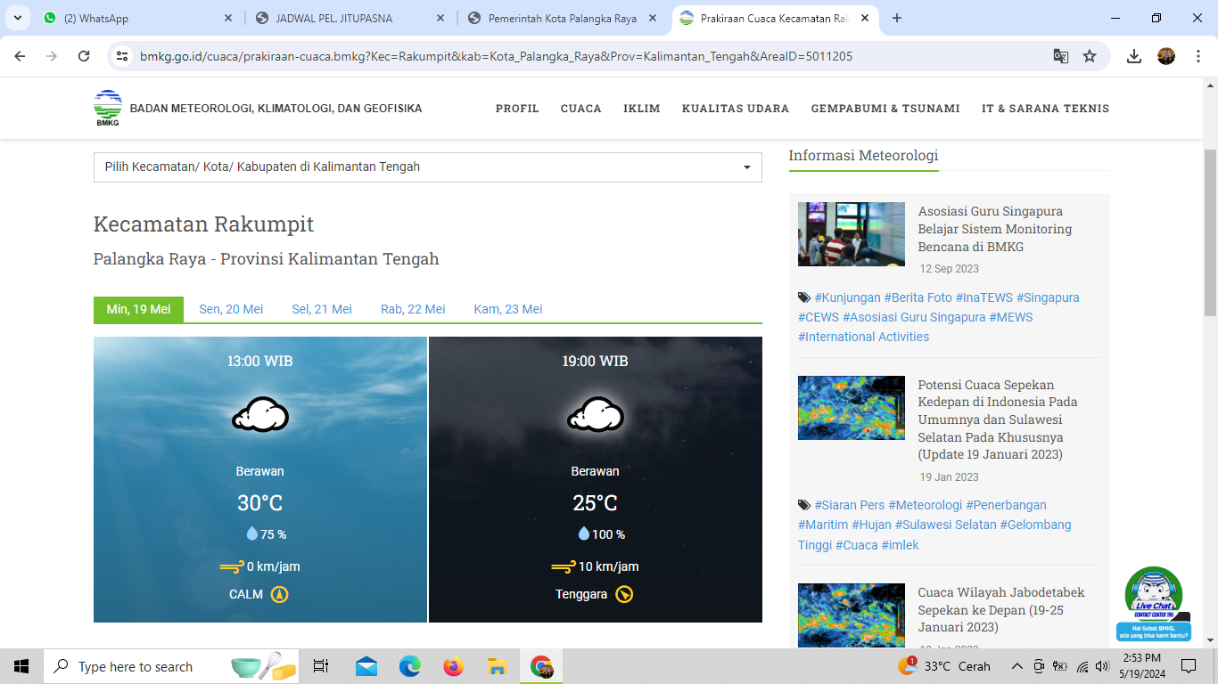The width and height of the screenshot is (1218, 684).
Task: Open the Chrome downloads icon
Action: [x=1134, y=56]
